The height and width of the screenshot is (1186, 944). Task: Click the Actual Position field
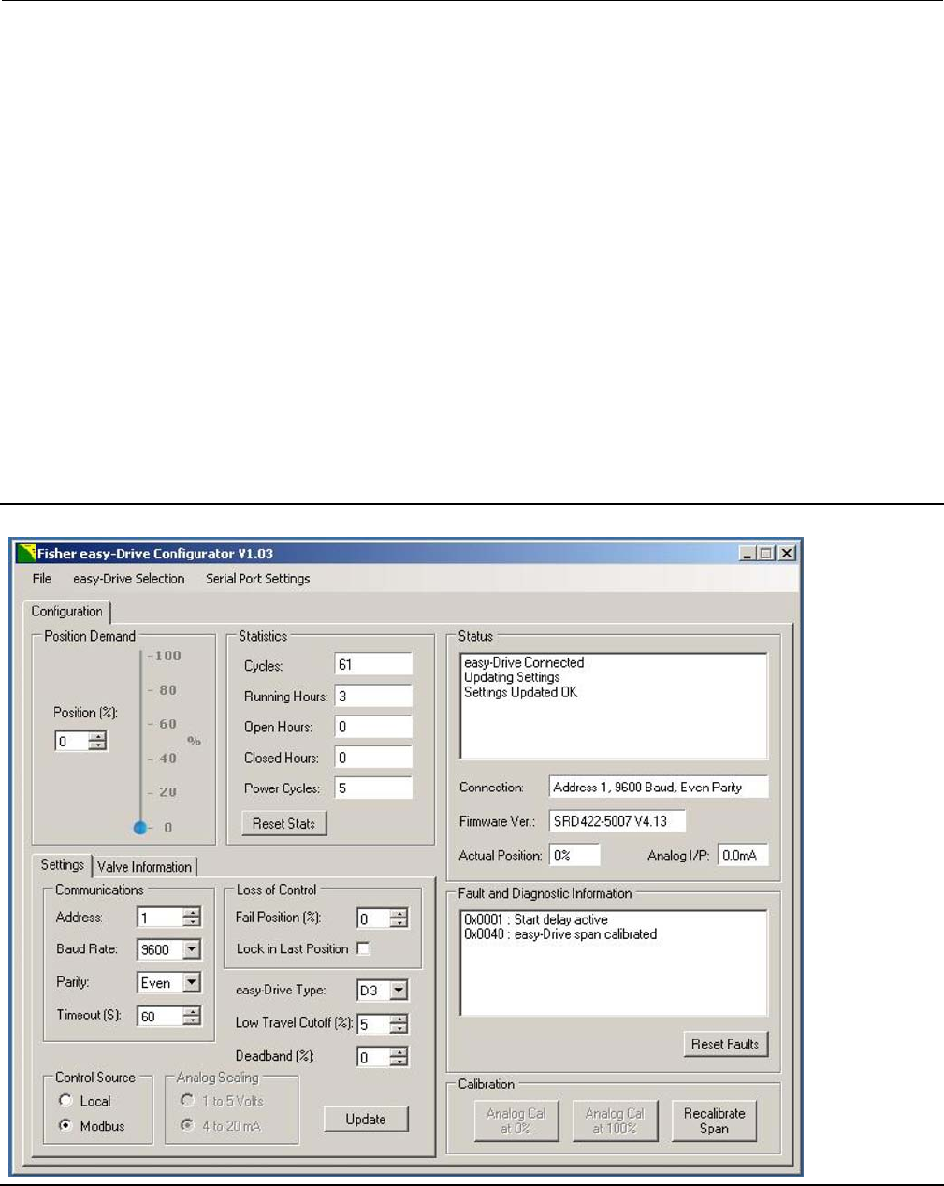[574, 856]
